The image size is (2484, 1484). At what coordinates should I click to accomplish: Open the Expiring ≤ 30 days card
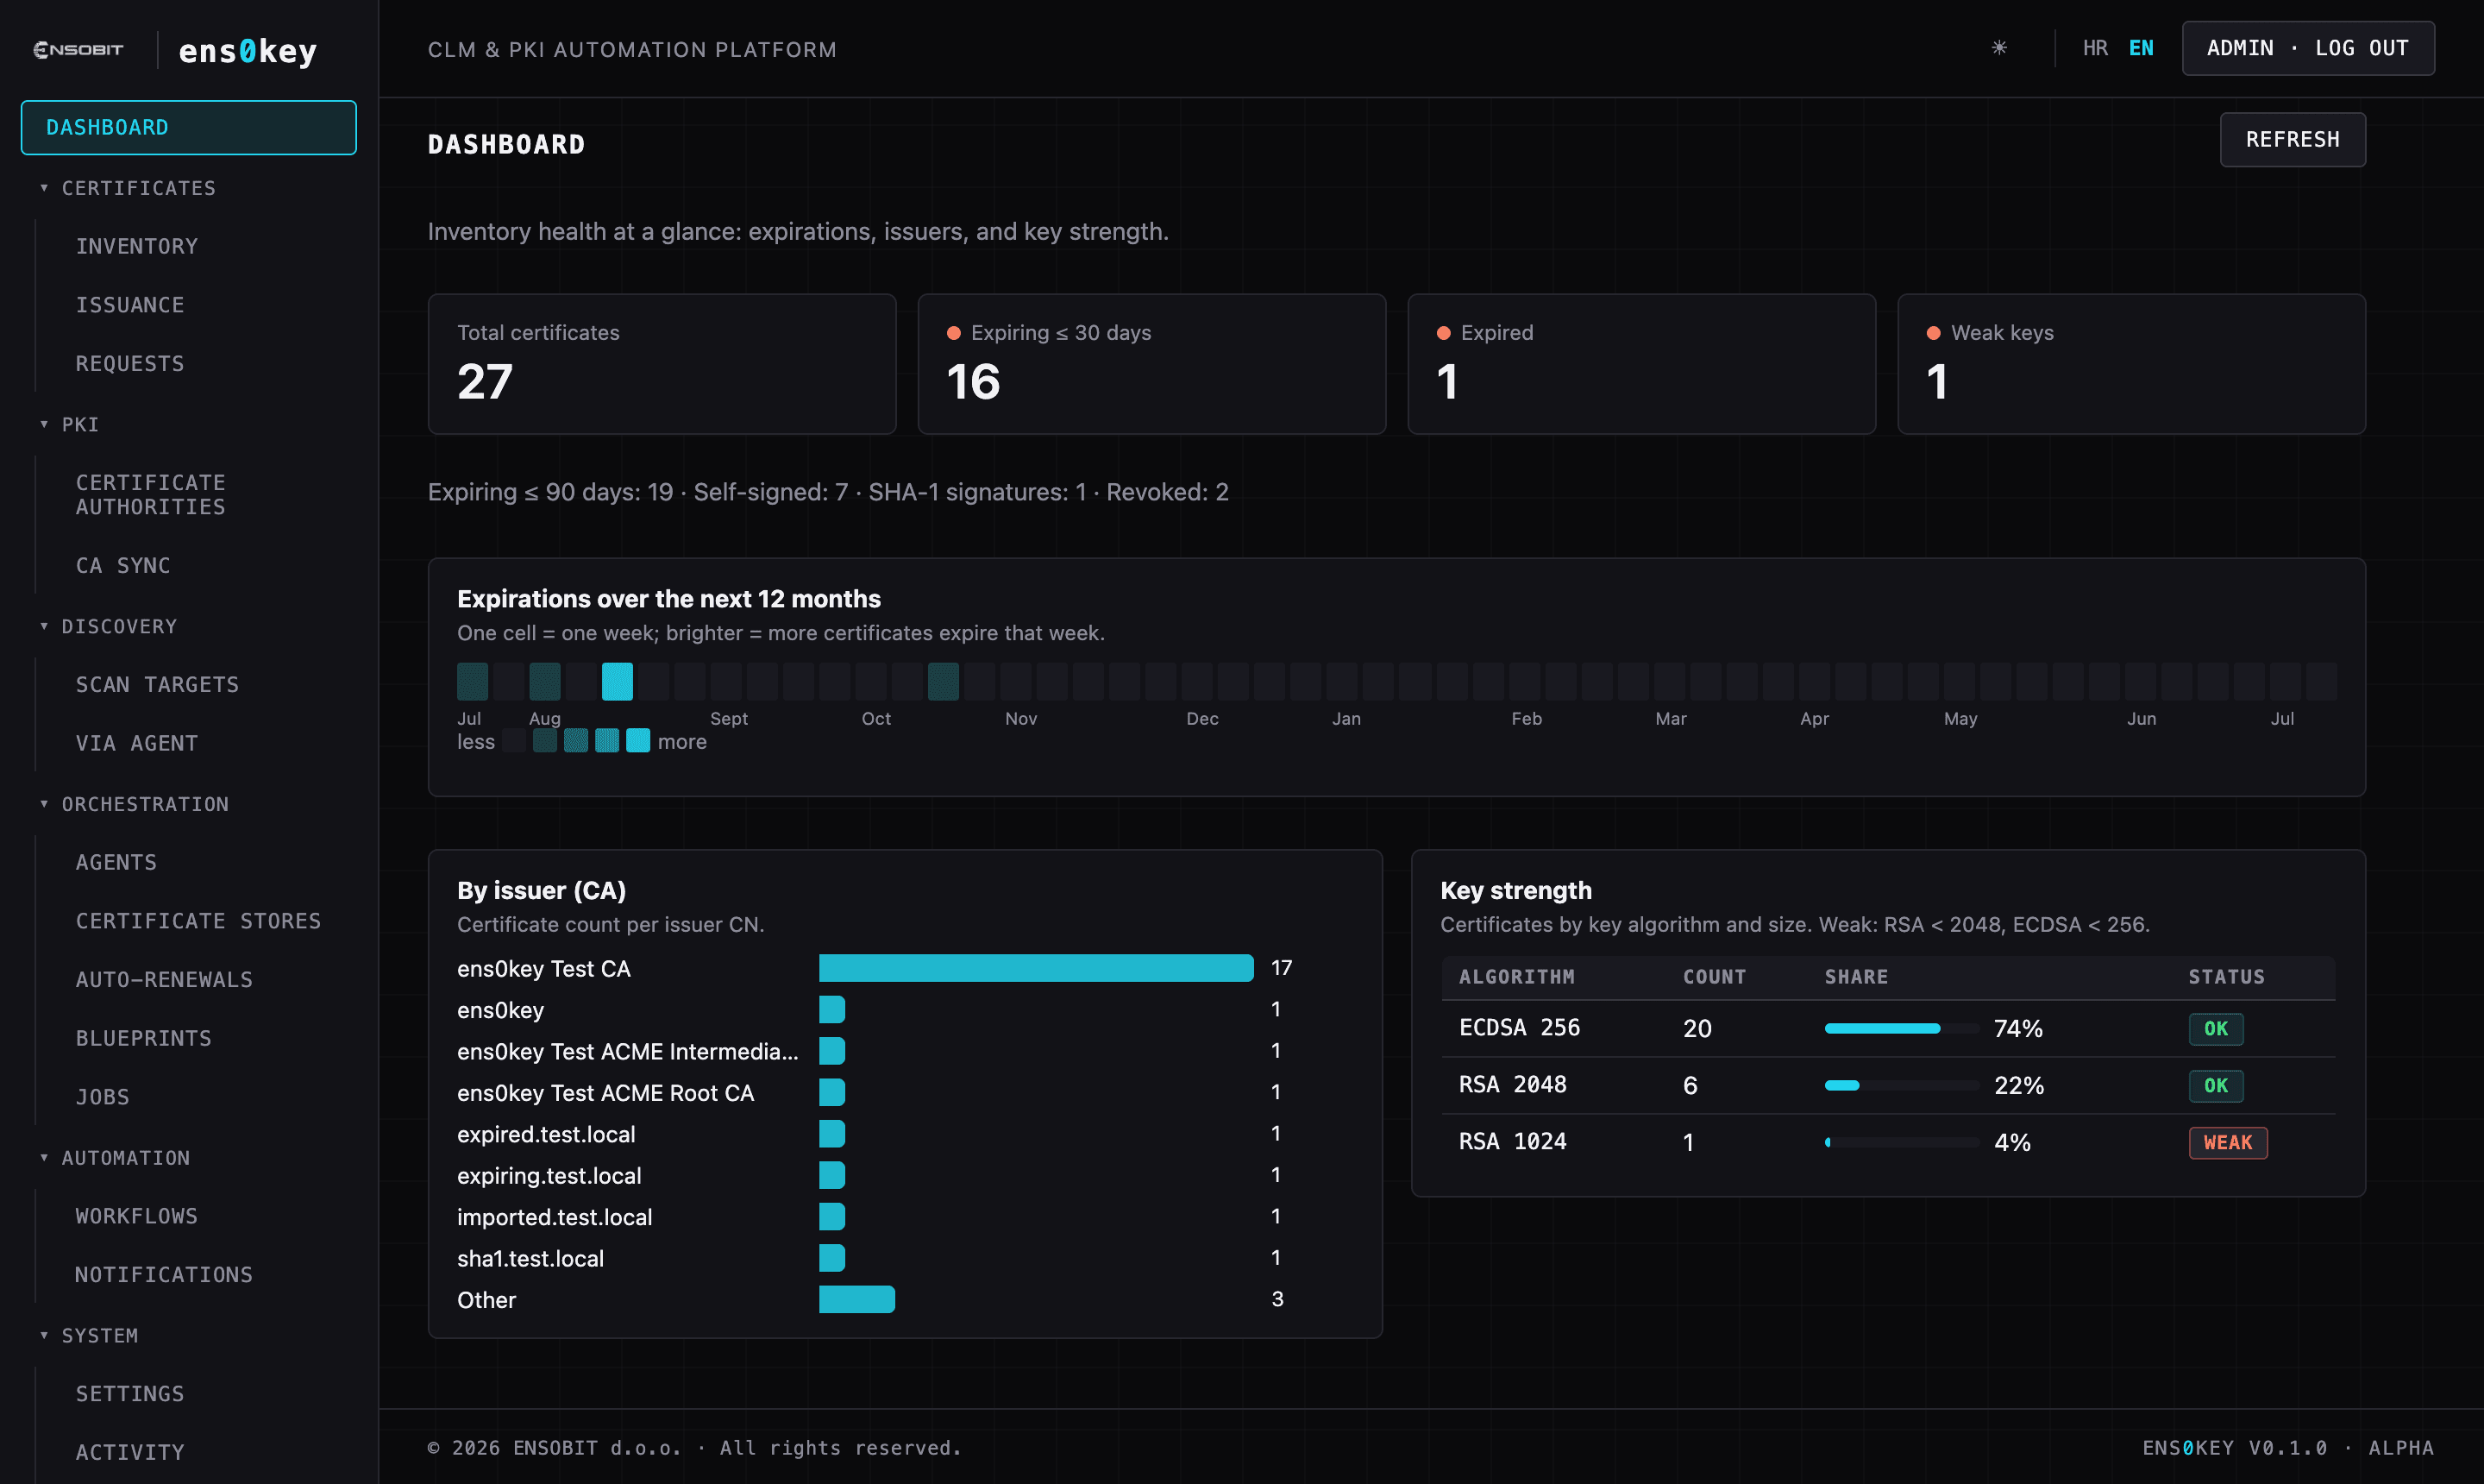pyautogui.click(x=1151, y=364)
